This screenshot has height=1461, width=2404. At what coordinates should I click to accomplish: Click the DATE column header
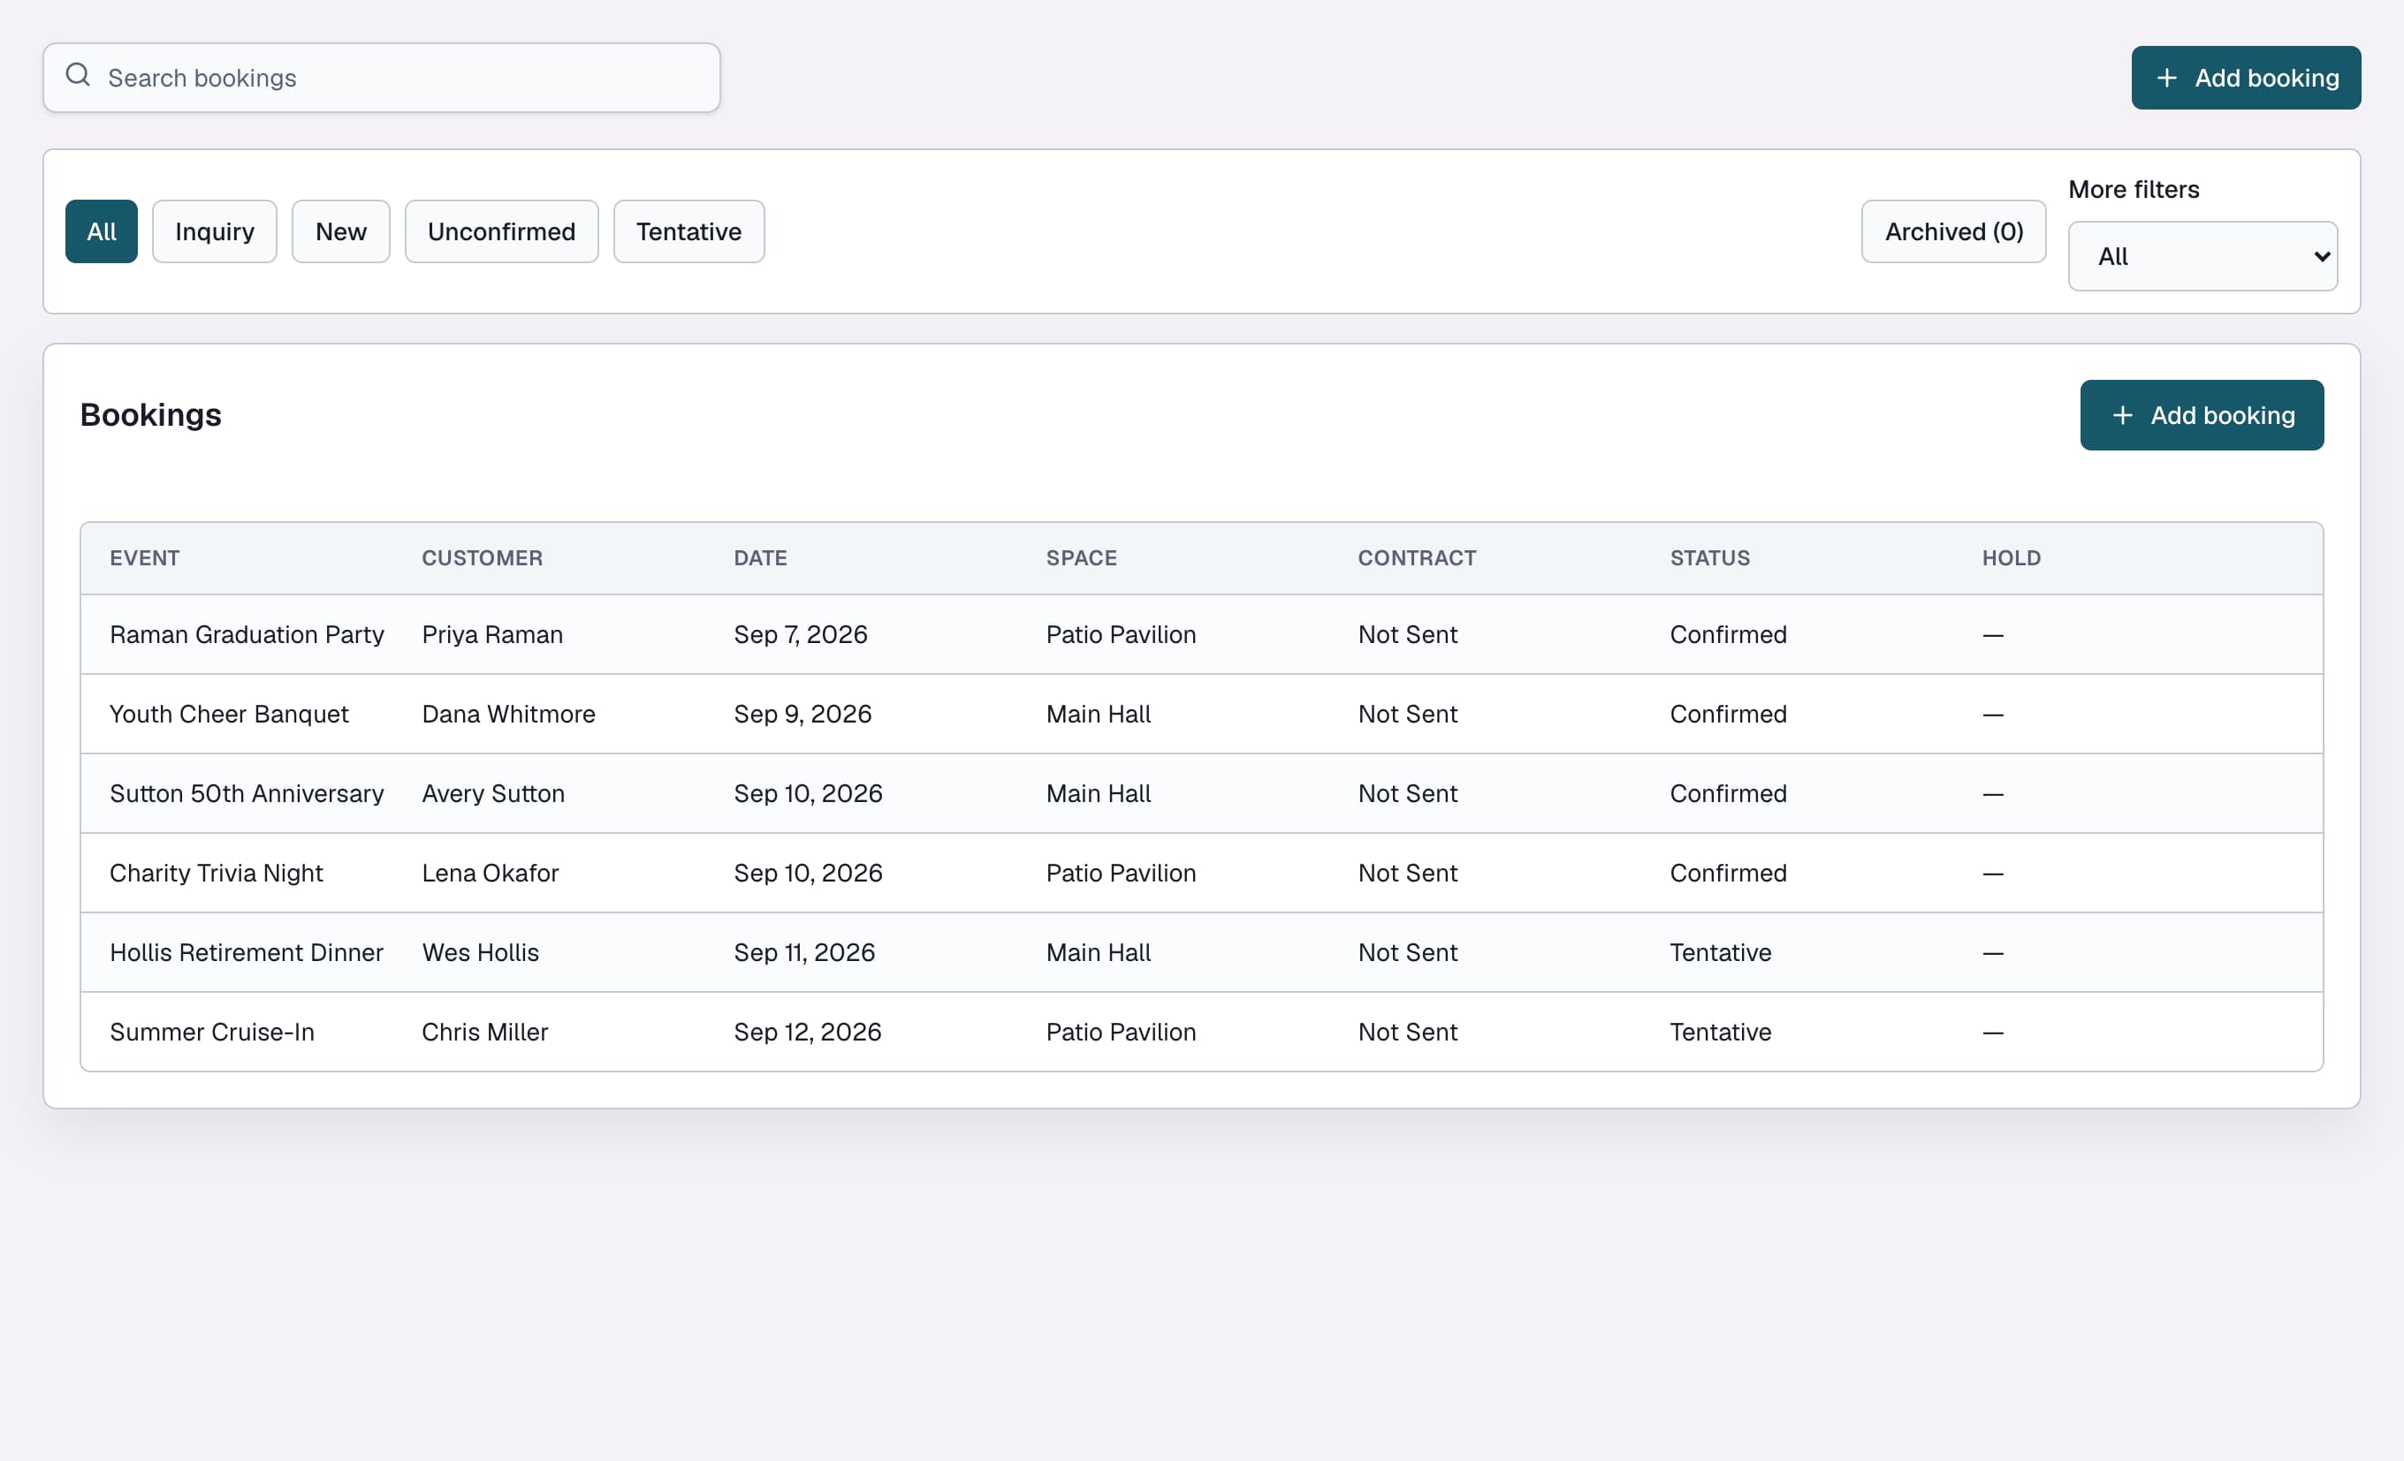(x=760, y=558)
